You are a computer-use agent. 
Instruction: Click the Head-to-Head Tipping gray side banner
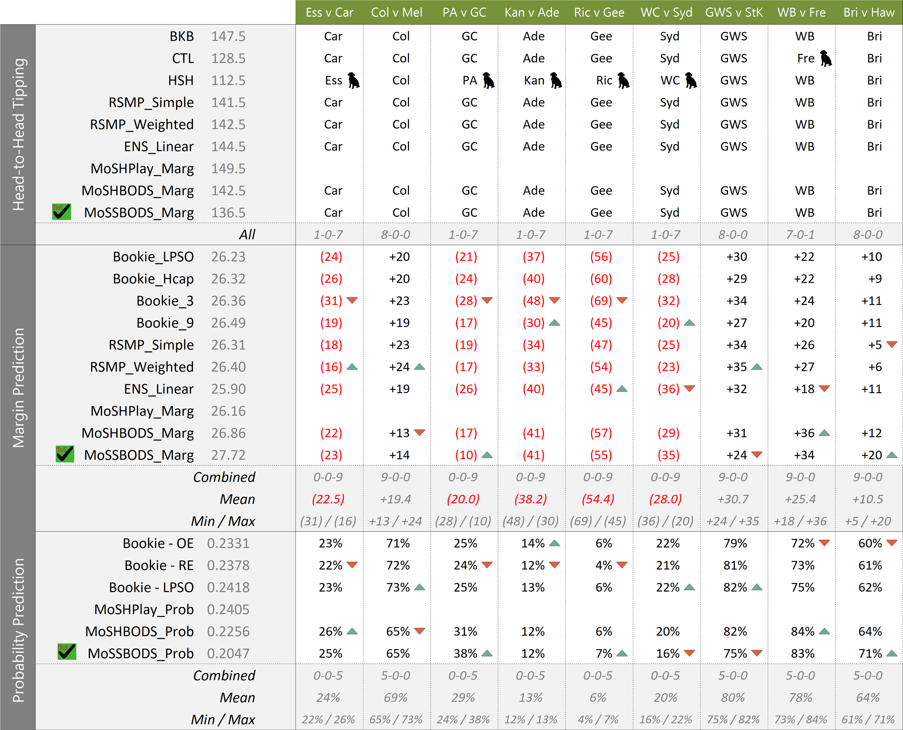[x=18, y=135]
